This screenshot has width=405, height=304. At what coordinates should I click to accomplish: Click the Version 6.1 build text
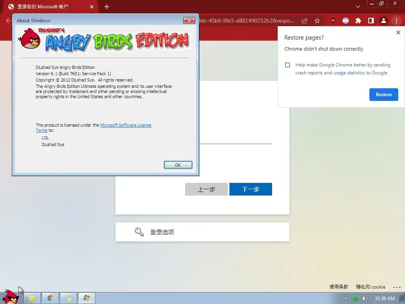pos(73,74)
